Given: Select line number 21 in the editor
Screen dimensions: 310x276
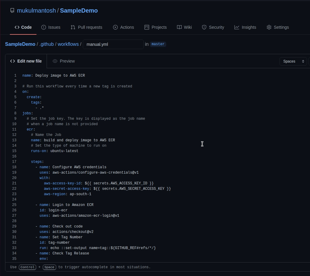Looking at the screenshot, I should [x=14, y=183].
